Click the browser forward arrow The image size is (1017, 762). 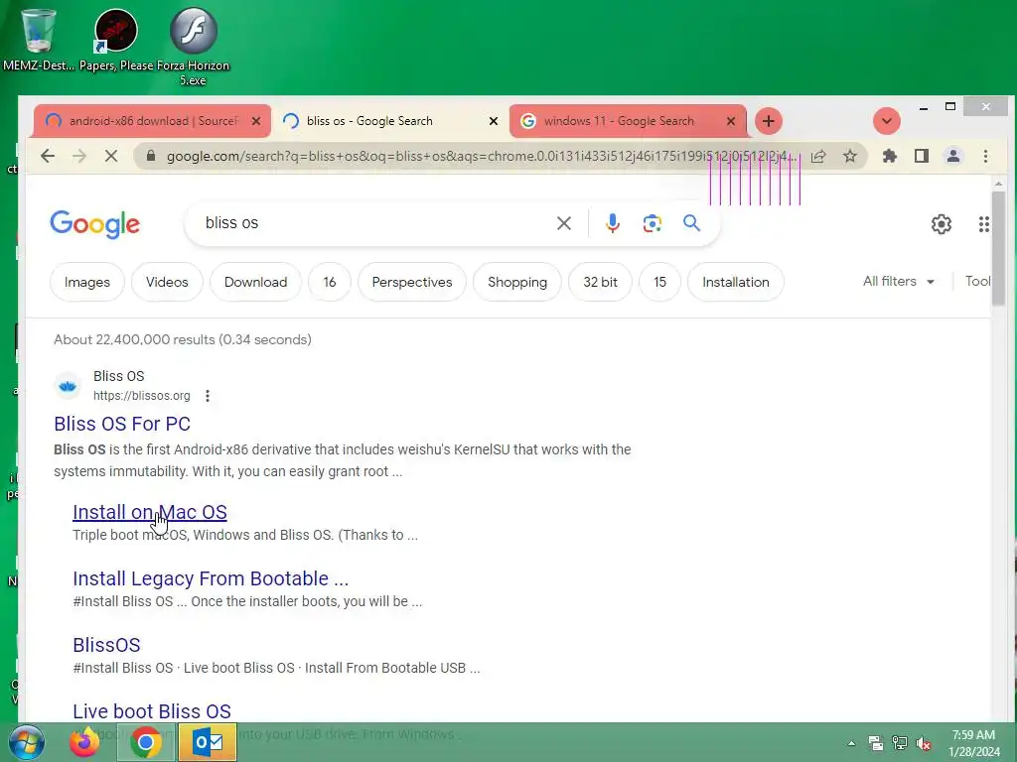(79, 156)
